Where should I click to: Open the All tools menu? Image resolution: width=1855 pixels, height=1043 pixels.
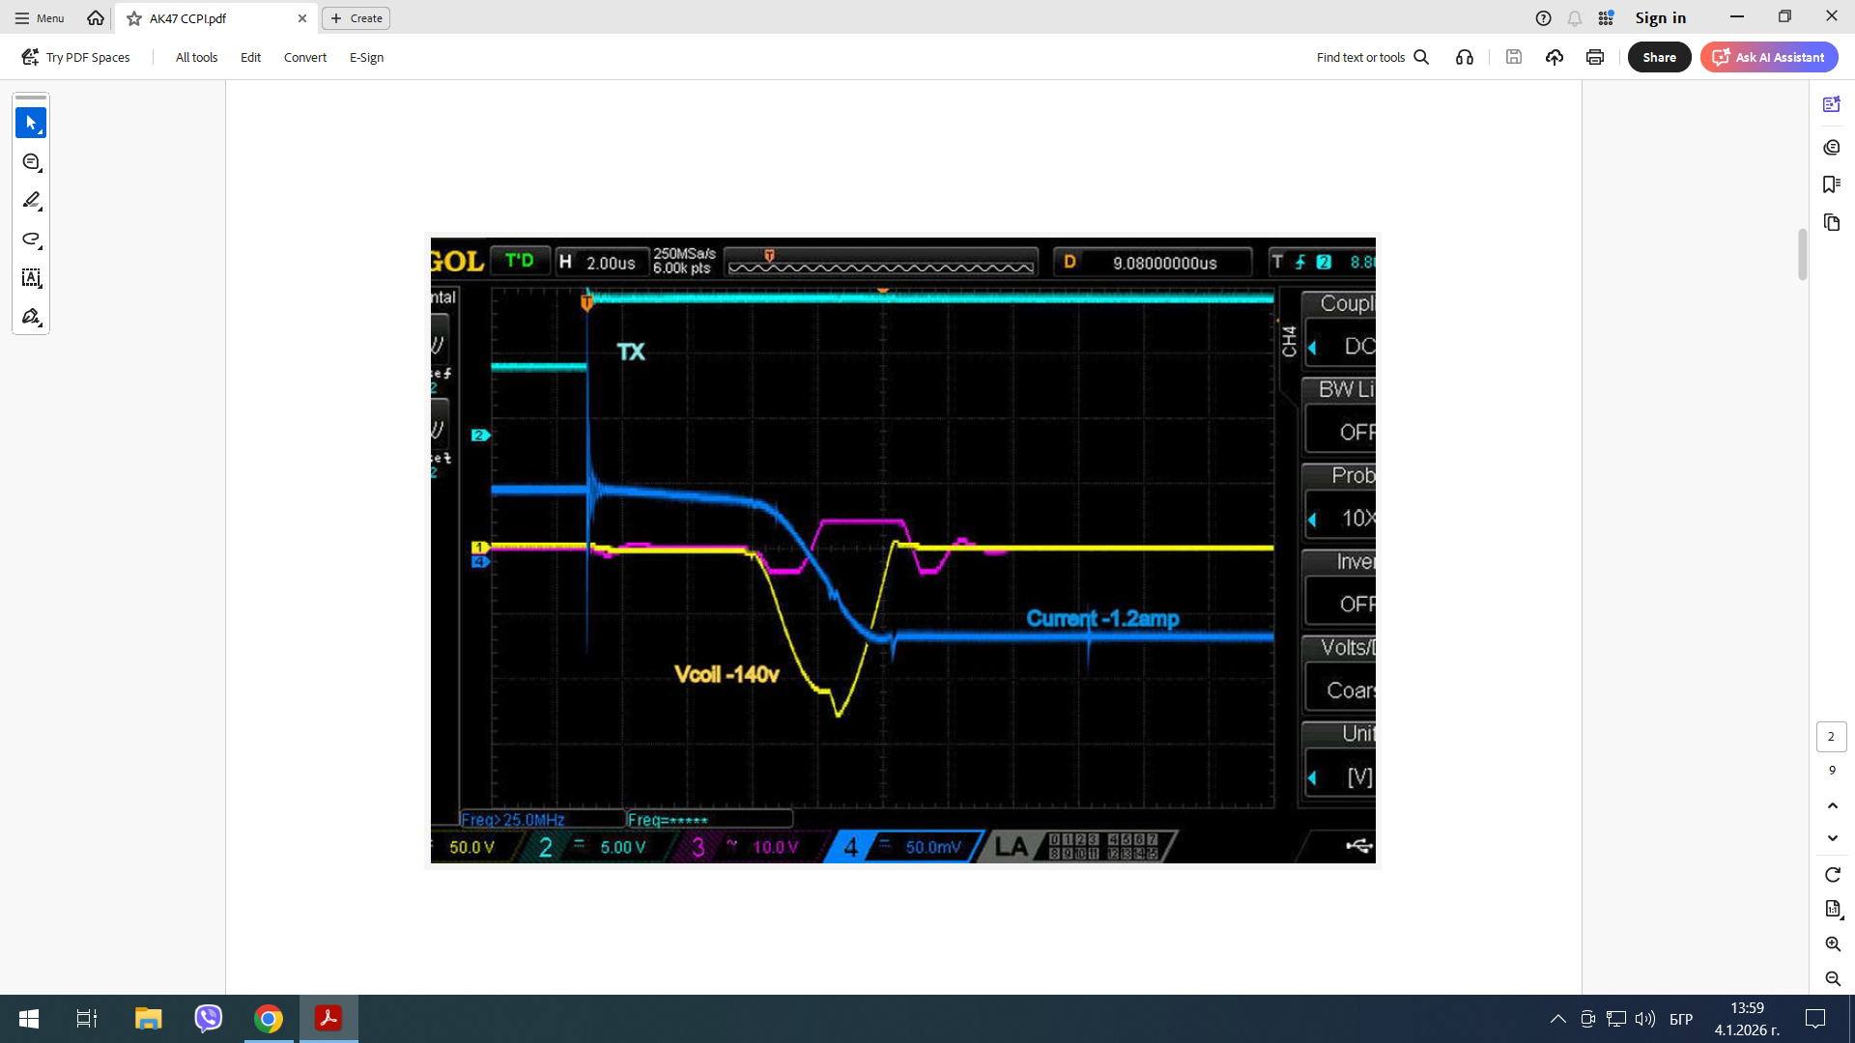(x=196, y=57)
